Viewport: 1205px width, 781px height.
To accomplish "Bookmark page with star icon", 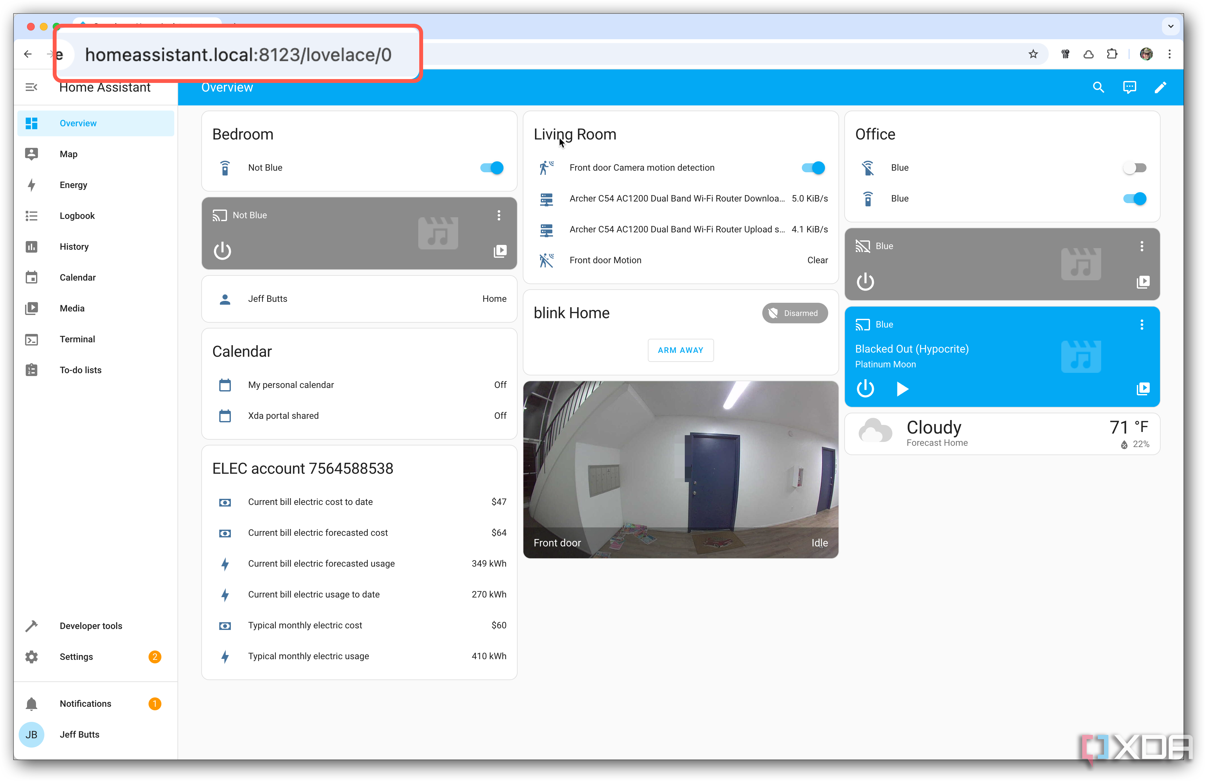I will (1033, 54).
